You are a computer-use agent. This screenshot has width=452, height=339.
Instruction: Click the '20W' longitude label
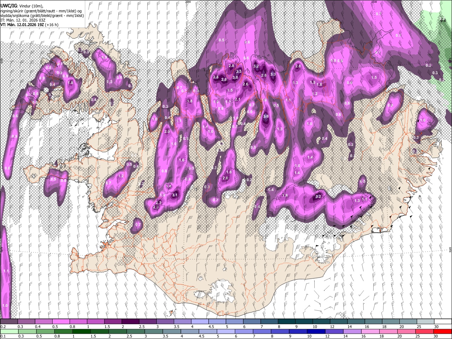pos(188,2)
